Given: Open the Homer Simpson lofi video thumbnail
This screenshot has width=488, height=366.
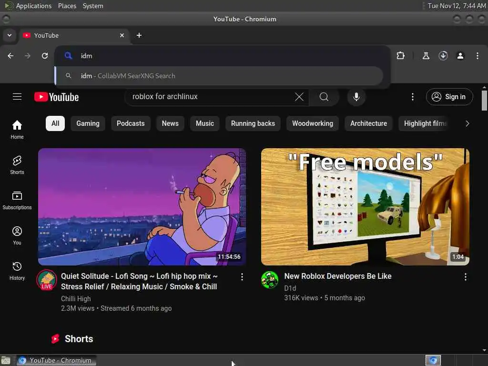Looking at the screenshot, I should pos(142,207).
